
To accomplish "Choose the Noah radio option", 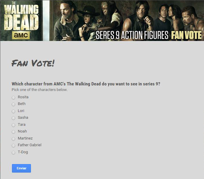I will pos(13,132).
